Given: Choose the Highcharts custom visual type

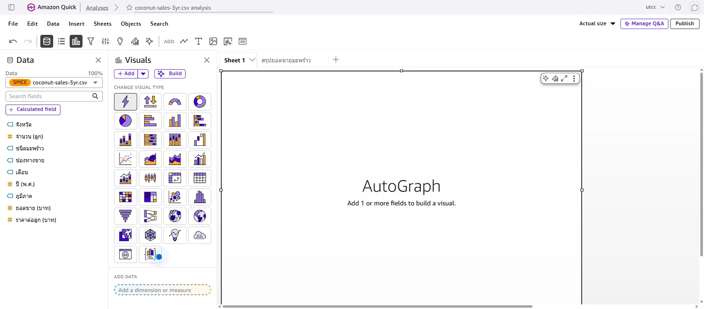Looking at the screenshot, I should (150, 254).
